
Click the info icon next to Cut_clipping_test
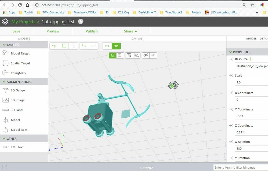(81, 21)
